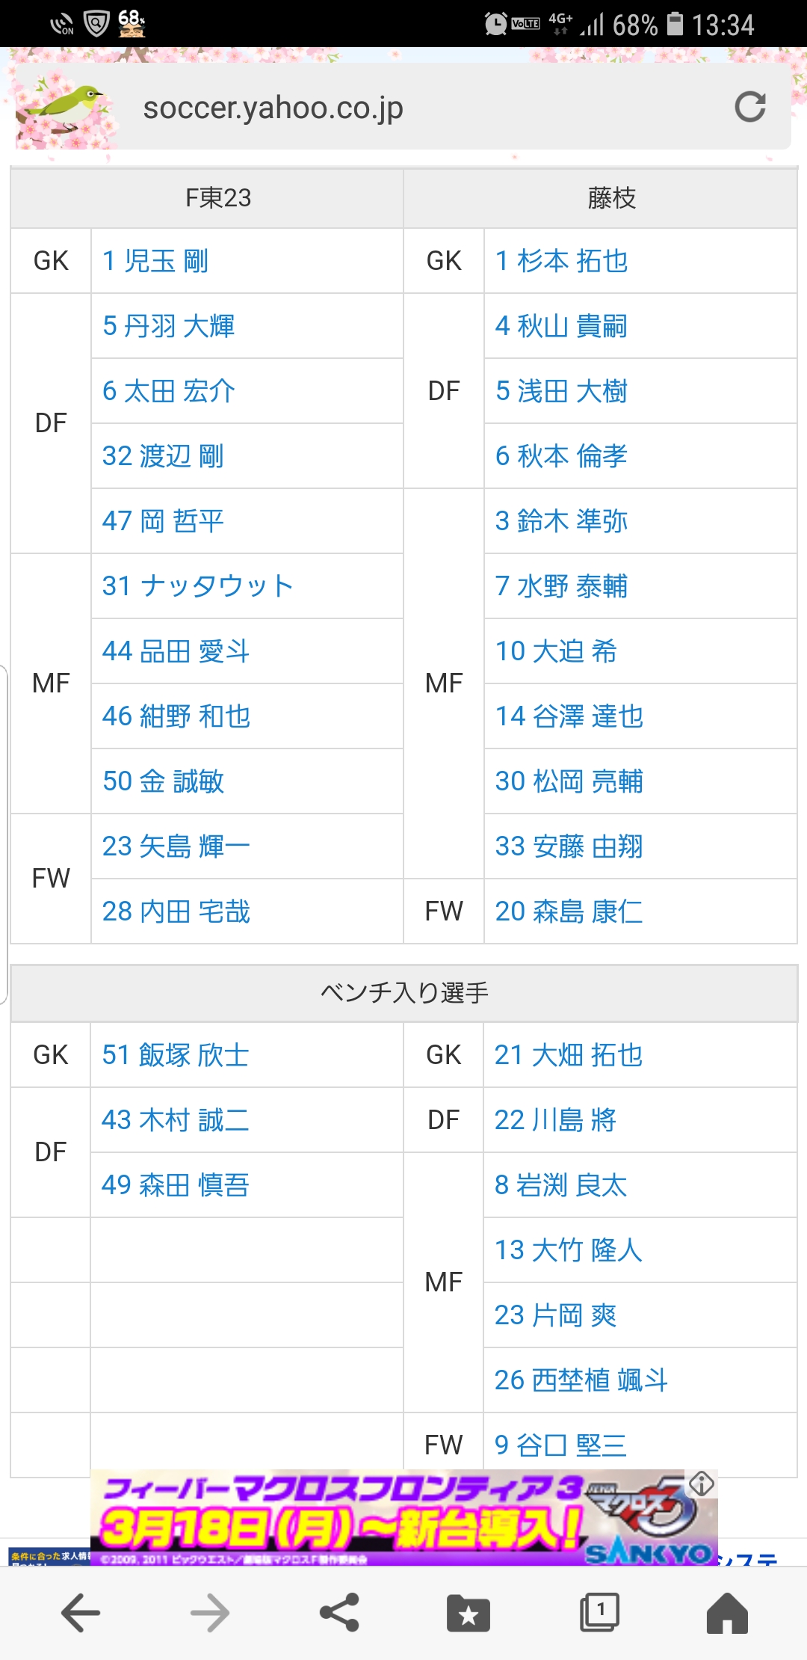Open player link 1 児玉 剛
Image resolution: width=807 pixels, height=1660 pixels.
click(x=155, y=261)
